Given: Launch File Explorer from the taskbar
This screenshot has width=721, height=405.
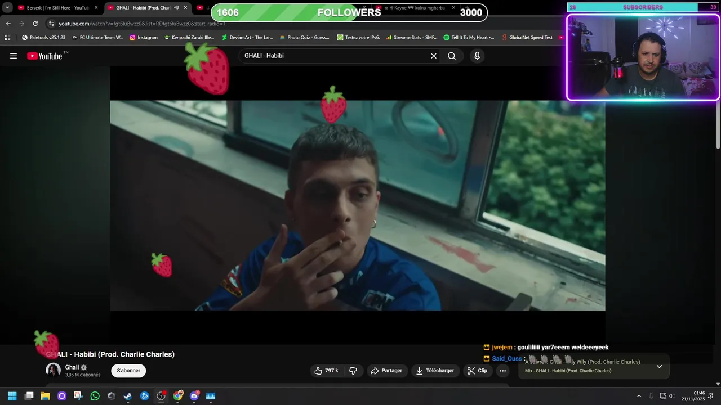Looking at the screenshot, I should coord(45,396).
